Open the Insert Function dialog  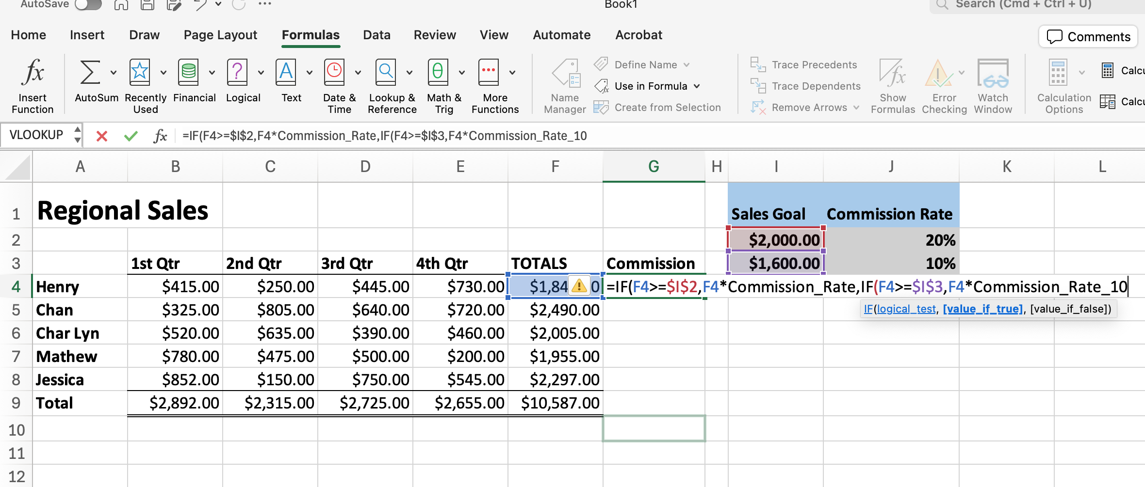pyautogui.click(x=33, y=86)
